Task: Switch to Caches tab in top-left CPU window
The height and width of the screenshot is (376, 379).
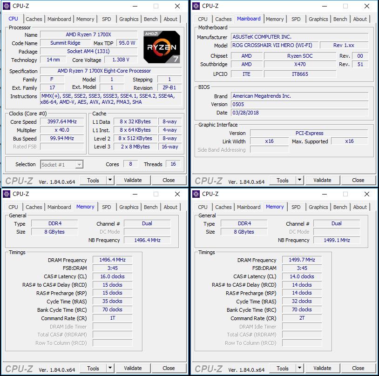Action: pos(34,19)
